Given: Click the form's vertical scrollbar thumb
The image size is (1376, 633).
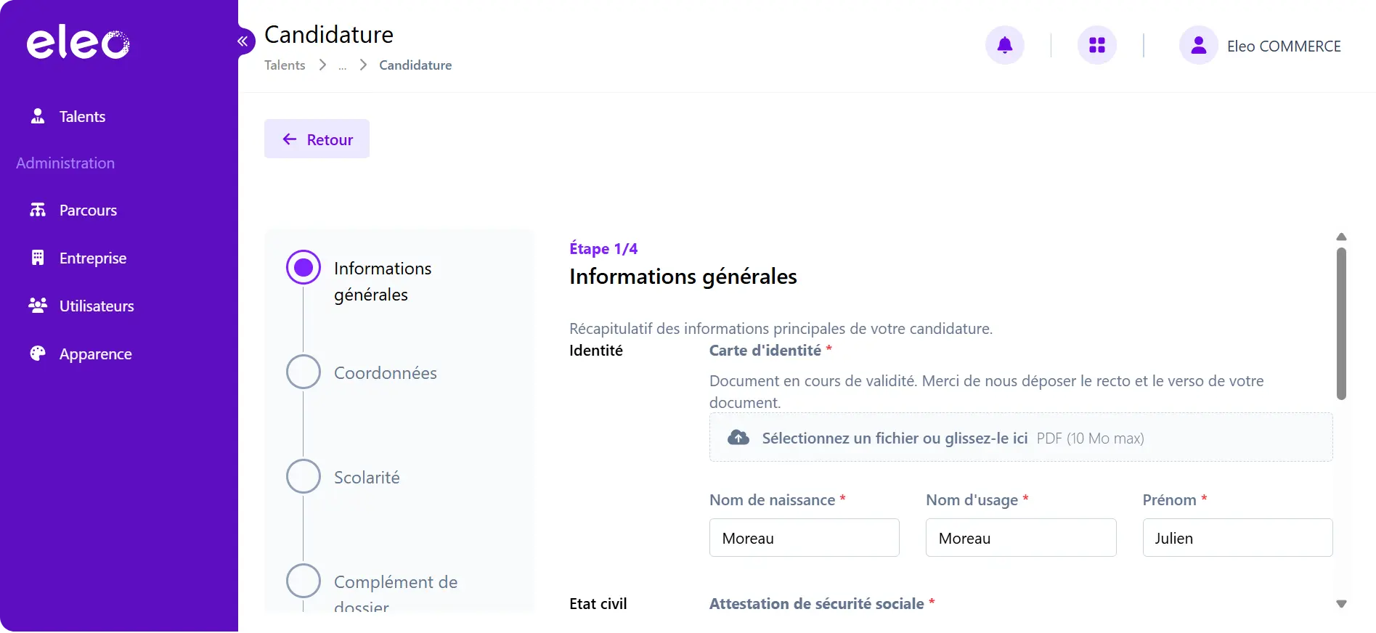Looking at the screenshot, I should click(x=1341, y=324).
